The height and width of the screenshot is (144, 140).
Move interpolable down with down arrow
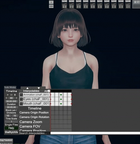tap(39, 88)
